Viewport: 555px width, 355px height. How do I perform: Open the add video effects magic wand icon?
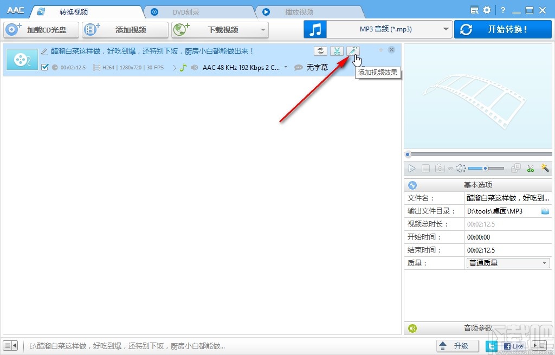pyautogui.click(x=353, y=50)
